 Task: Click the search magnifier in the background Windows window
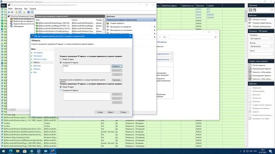pos(215,37)
